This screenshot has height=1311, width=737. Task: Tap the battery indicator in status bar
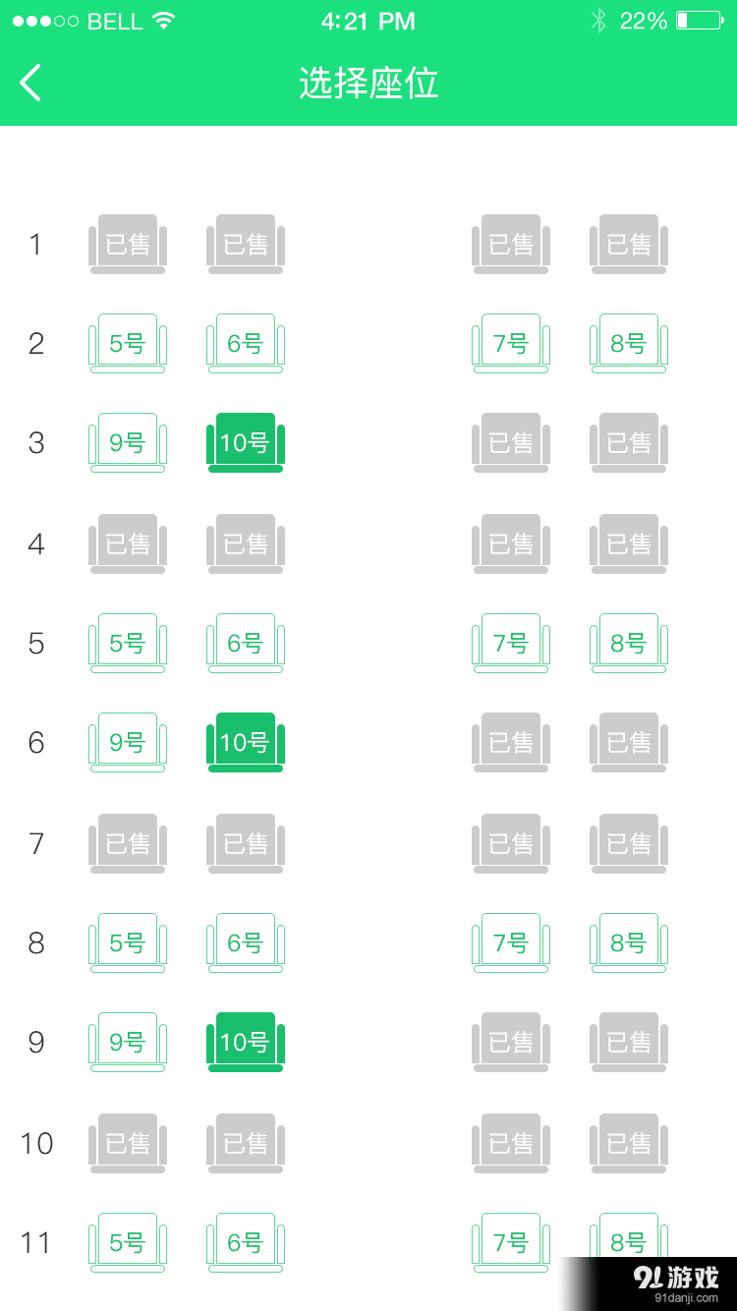(x=700, y=21)
